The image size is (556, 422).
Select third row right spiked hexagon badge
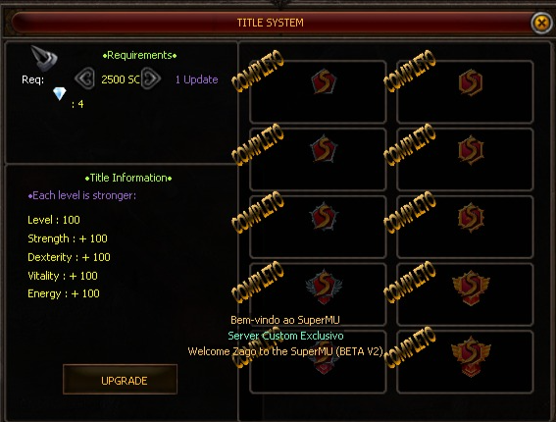471,217
